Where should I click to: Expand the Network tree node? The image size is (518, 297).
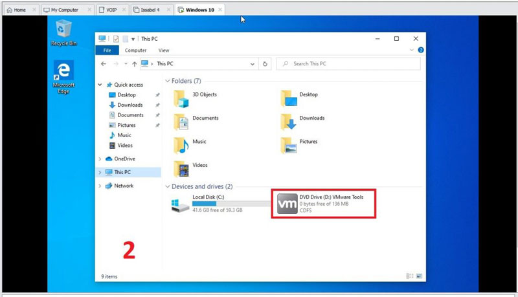click(100, 186)
